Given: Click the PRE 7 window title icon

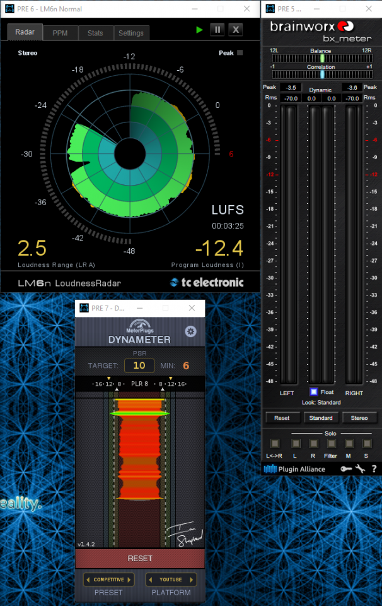Looking at the screenshot, I should 84,308.
